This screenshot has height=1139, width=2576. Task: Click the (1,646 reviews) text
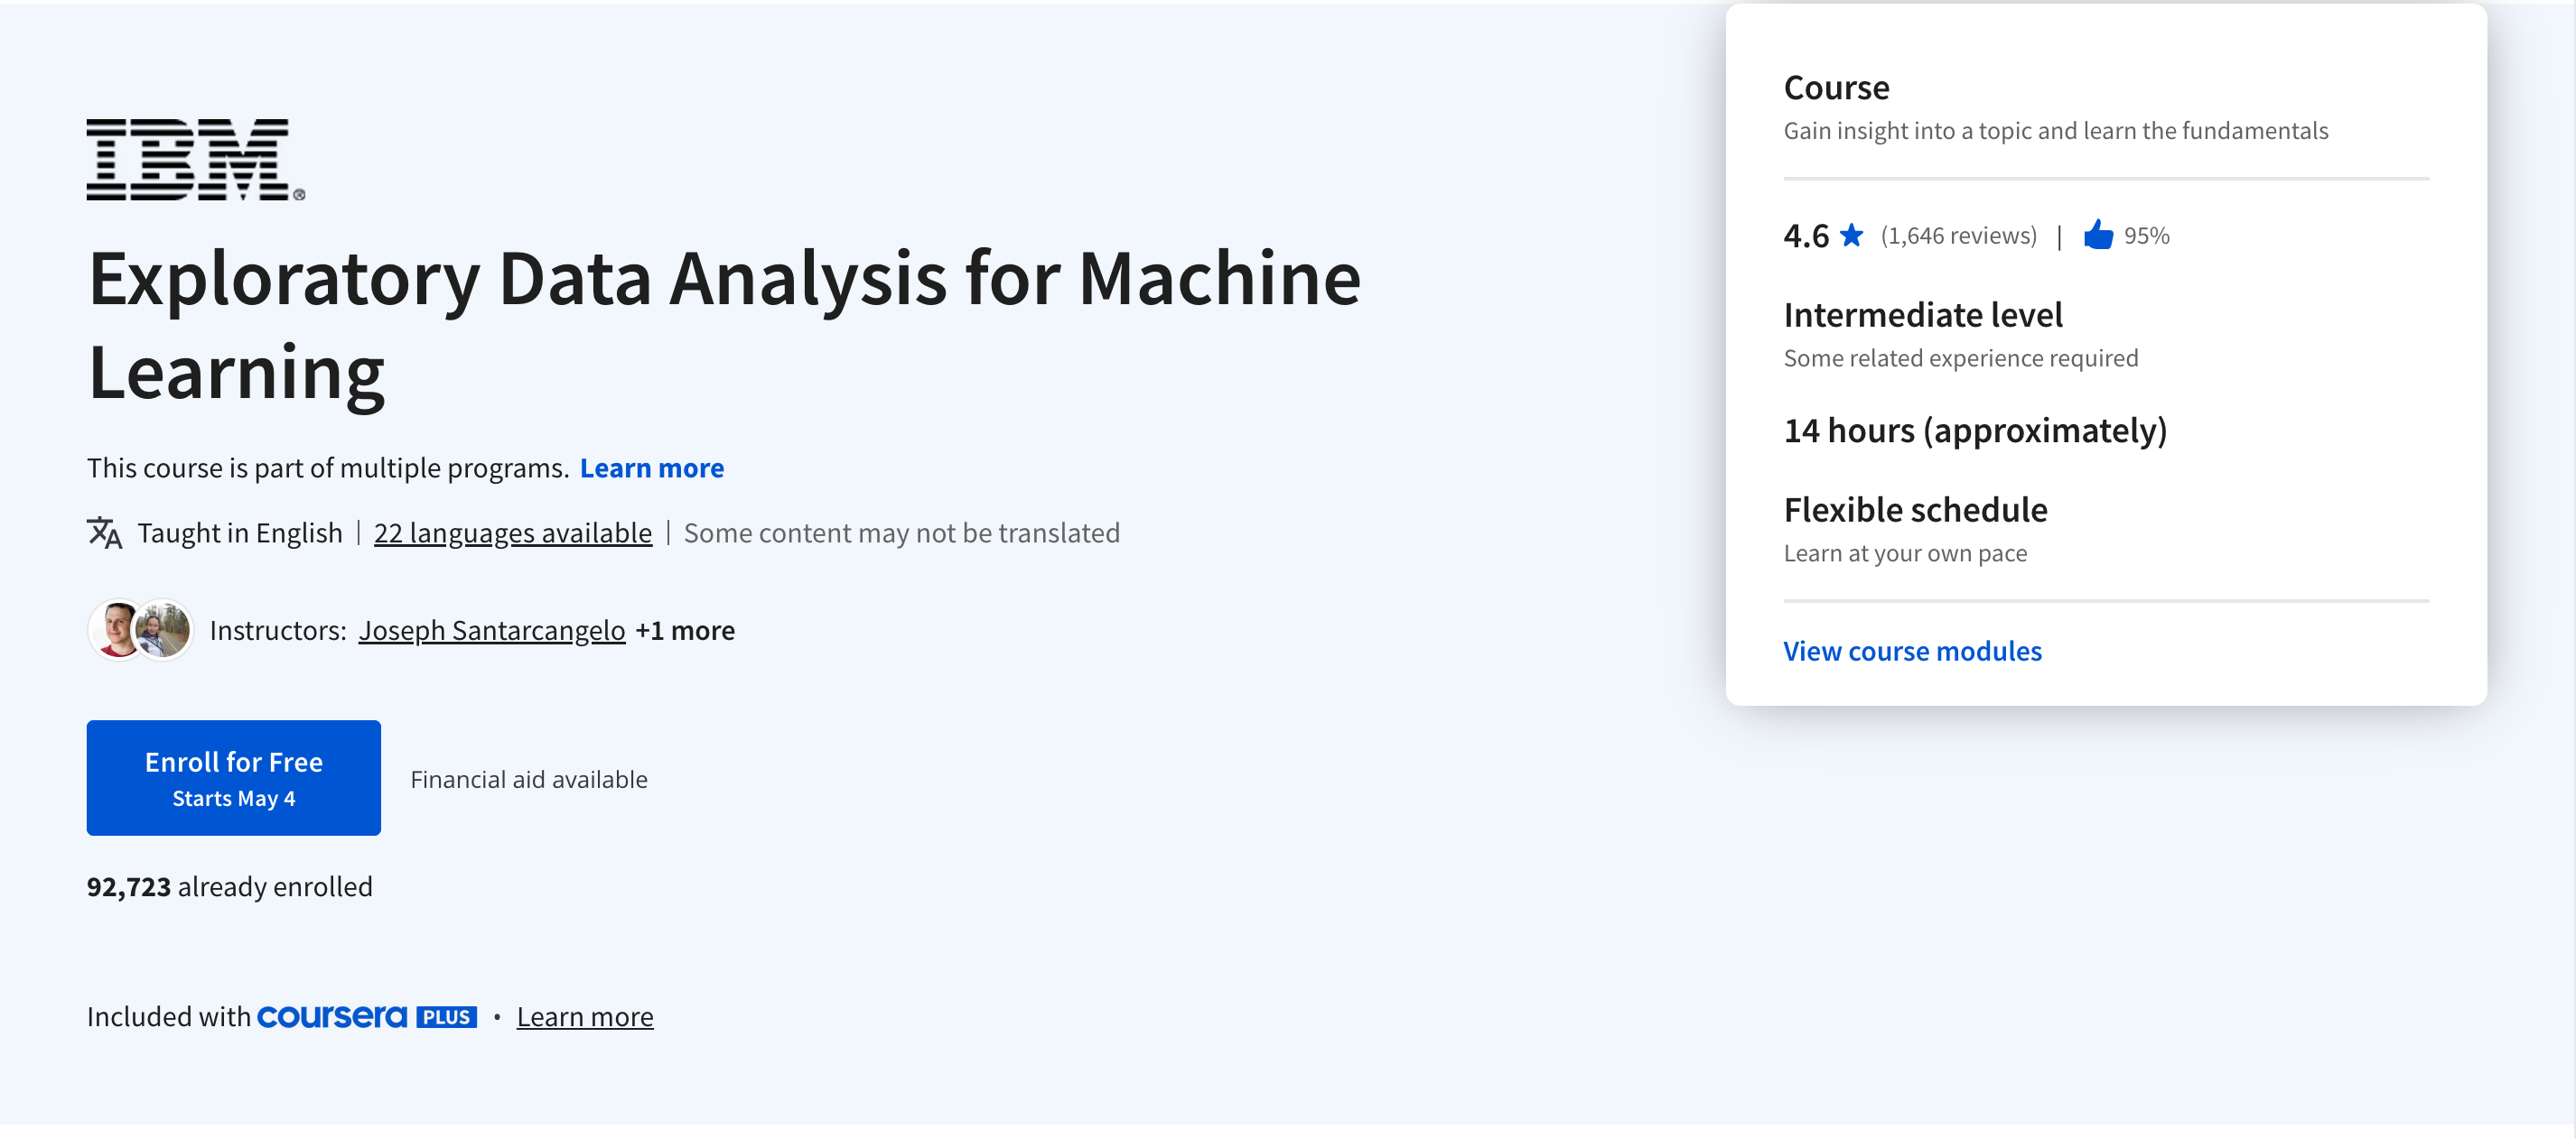pyautogui.click(x=1958, y=236)
